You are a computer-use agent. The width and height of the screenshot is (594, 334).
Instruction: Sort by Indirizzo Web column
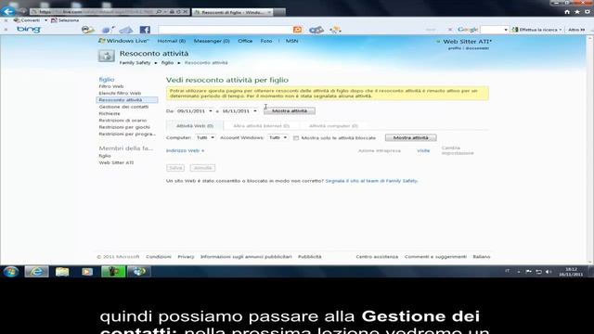click(185, 150)
